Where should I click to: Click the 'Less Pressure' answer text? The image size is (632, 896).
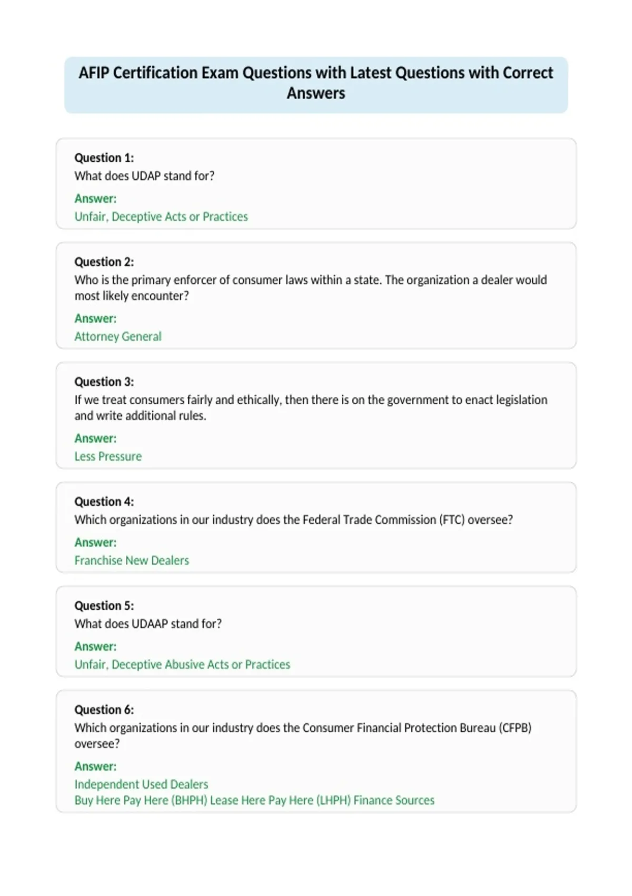pos(108,456)
